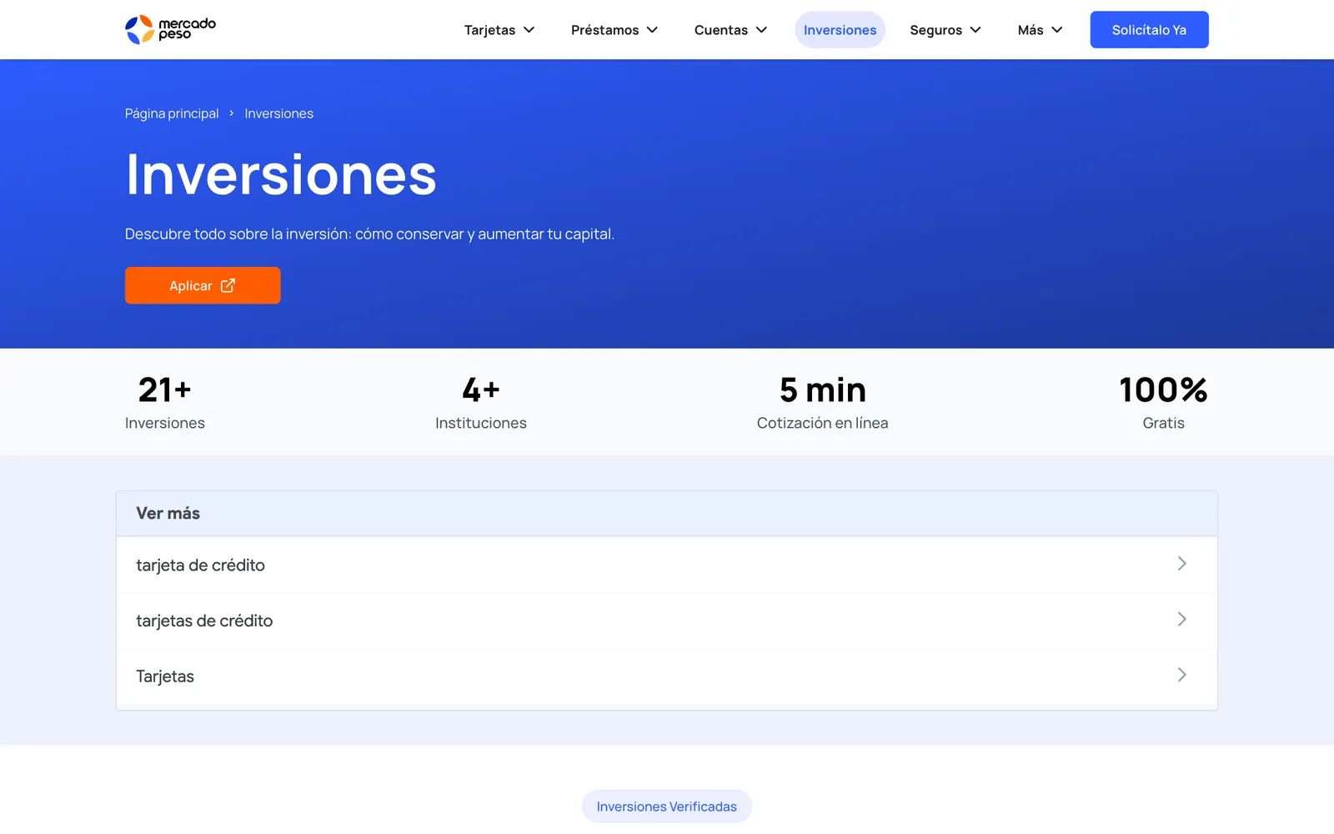
Task: Click the 5 min Cotización en línea stat
Action: click(822, 403)
